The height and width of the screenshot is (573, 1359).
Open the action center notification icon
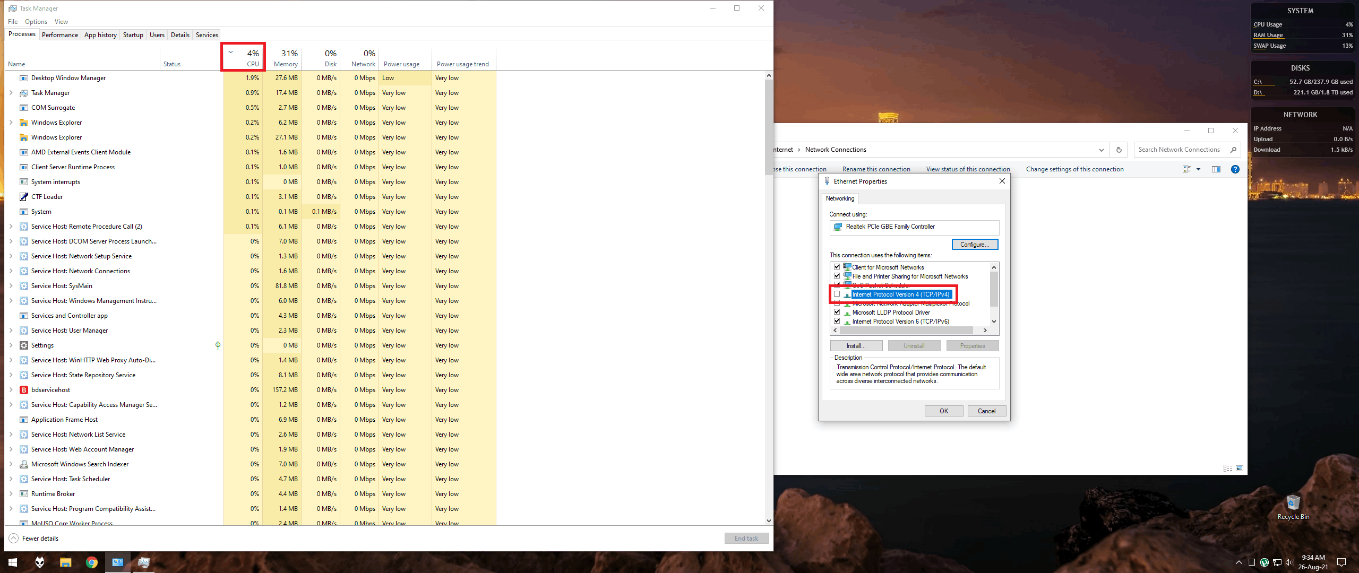[1341, 562]
